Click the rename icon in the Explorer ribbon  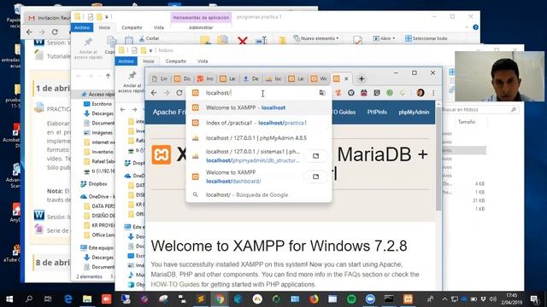click(x=261, y=40)
